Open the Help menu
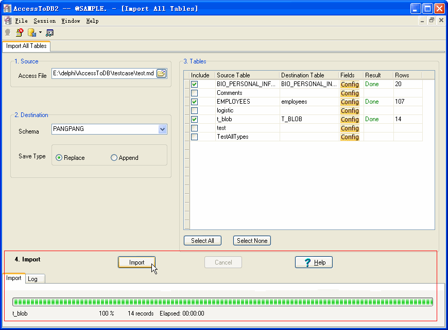448x330 pixels. point(92,21)
